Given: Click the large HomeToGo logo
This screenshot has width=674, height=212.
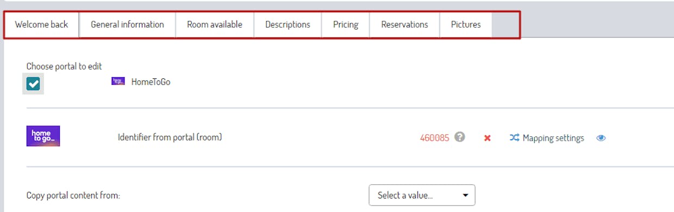Looking at the screenshot, I should tap(43, 136).
